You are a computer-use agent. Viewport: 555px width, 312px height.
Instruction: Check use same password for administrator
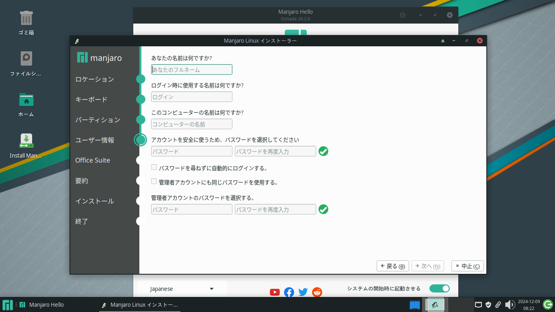point(154,182)
